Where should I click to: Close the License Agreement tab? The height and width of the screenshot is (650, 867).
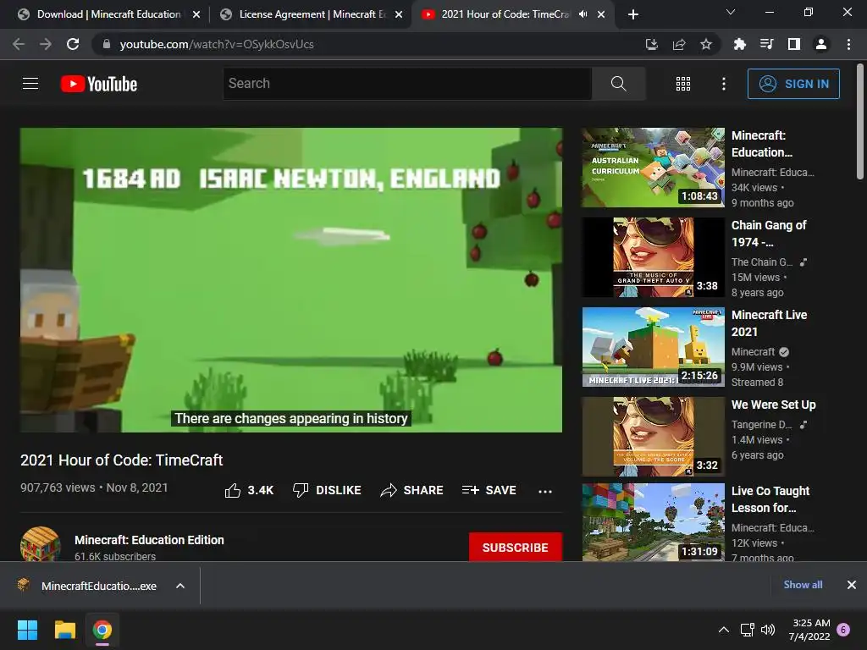pos(399,15)
